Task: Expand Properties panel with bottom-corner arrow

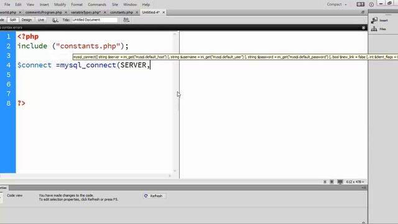Action: (x=363, y=222)
